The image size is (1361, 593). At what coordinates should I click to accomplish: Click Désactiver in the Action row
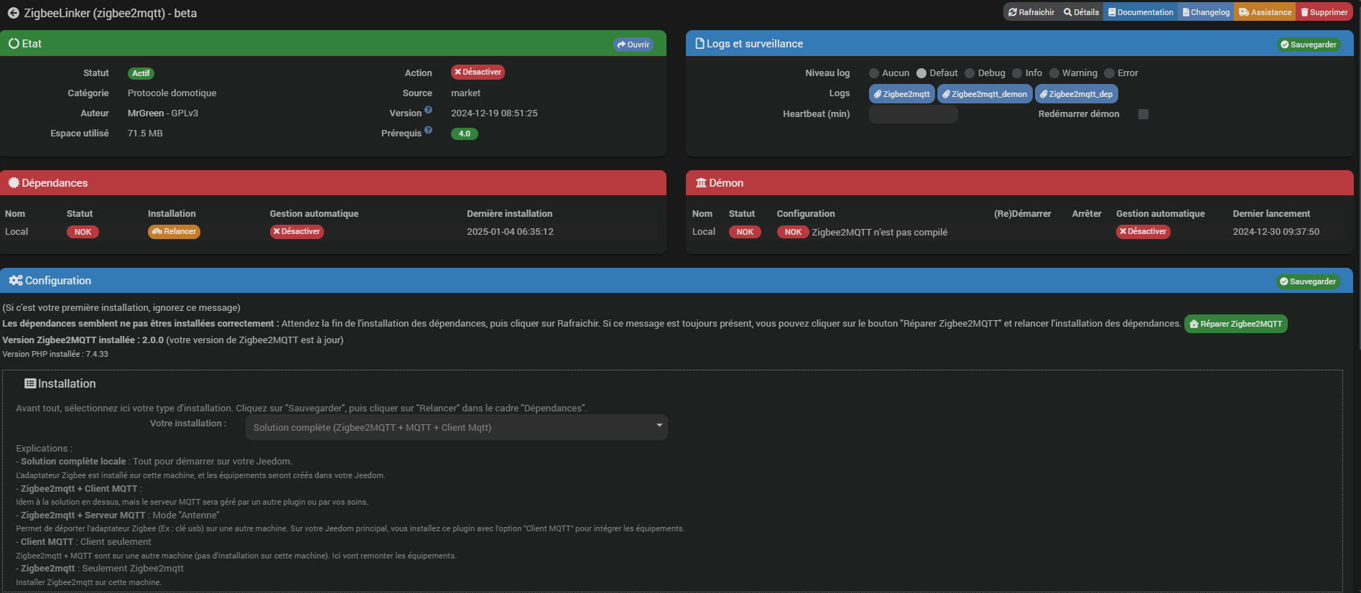click(x=478, y=72)
